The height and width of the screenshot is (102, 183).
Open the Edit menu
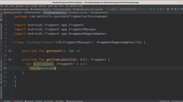point(7,6)
